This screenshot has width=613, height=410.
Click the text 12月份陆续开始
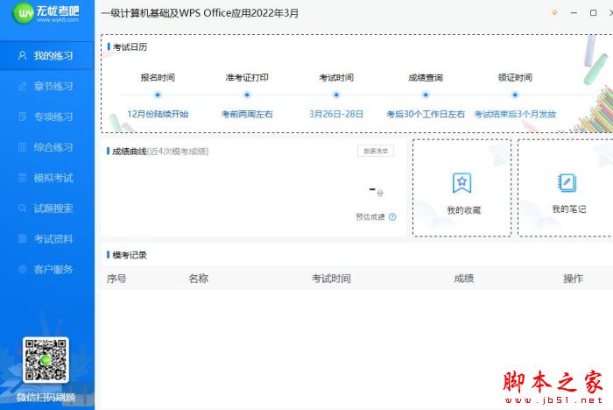click(158, 114)
